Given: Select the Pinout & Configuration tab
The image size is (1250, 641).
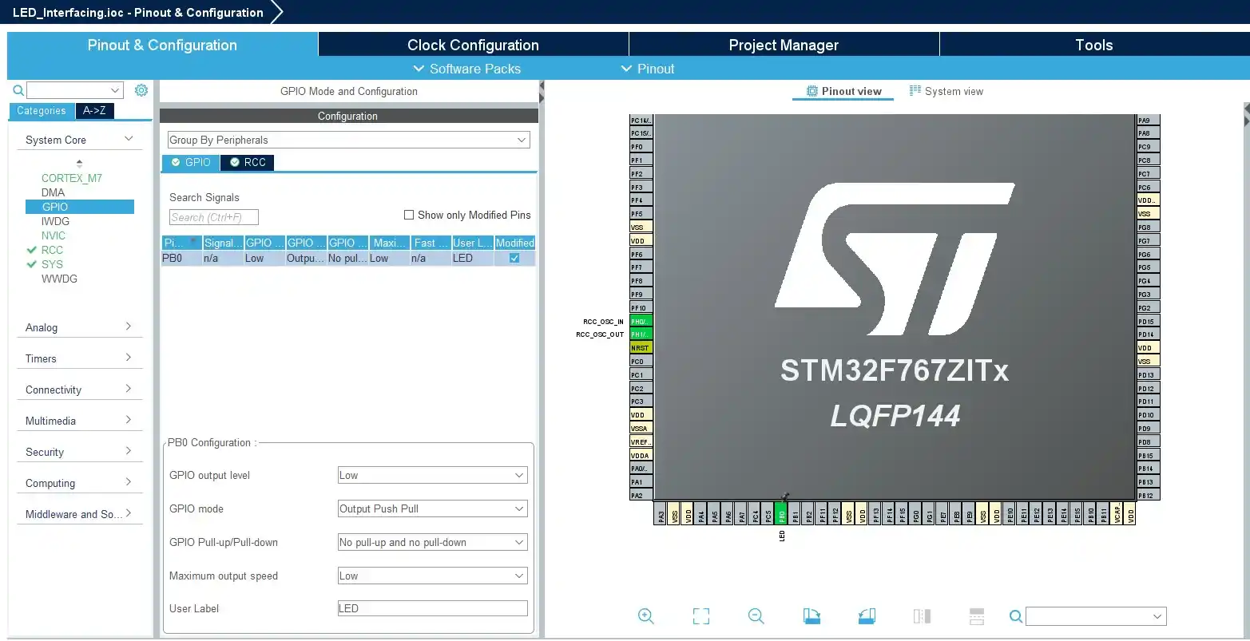Looking at the screenshot, I should [x=162, y=45].
